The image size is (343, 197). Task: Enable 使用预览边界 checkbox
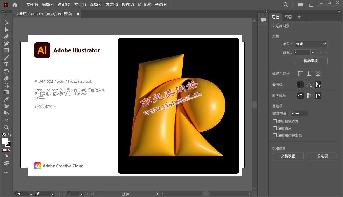tap(275, 121)
